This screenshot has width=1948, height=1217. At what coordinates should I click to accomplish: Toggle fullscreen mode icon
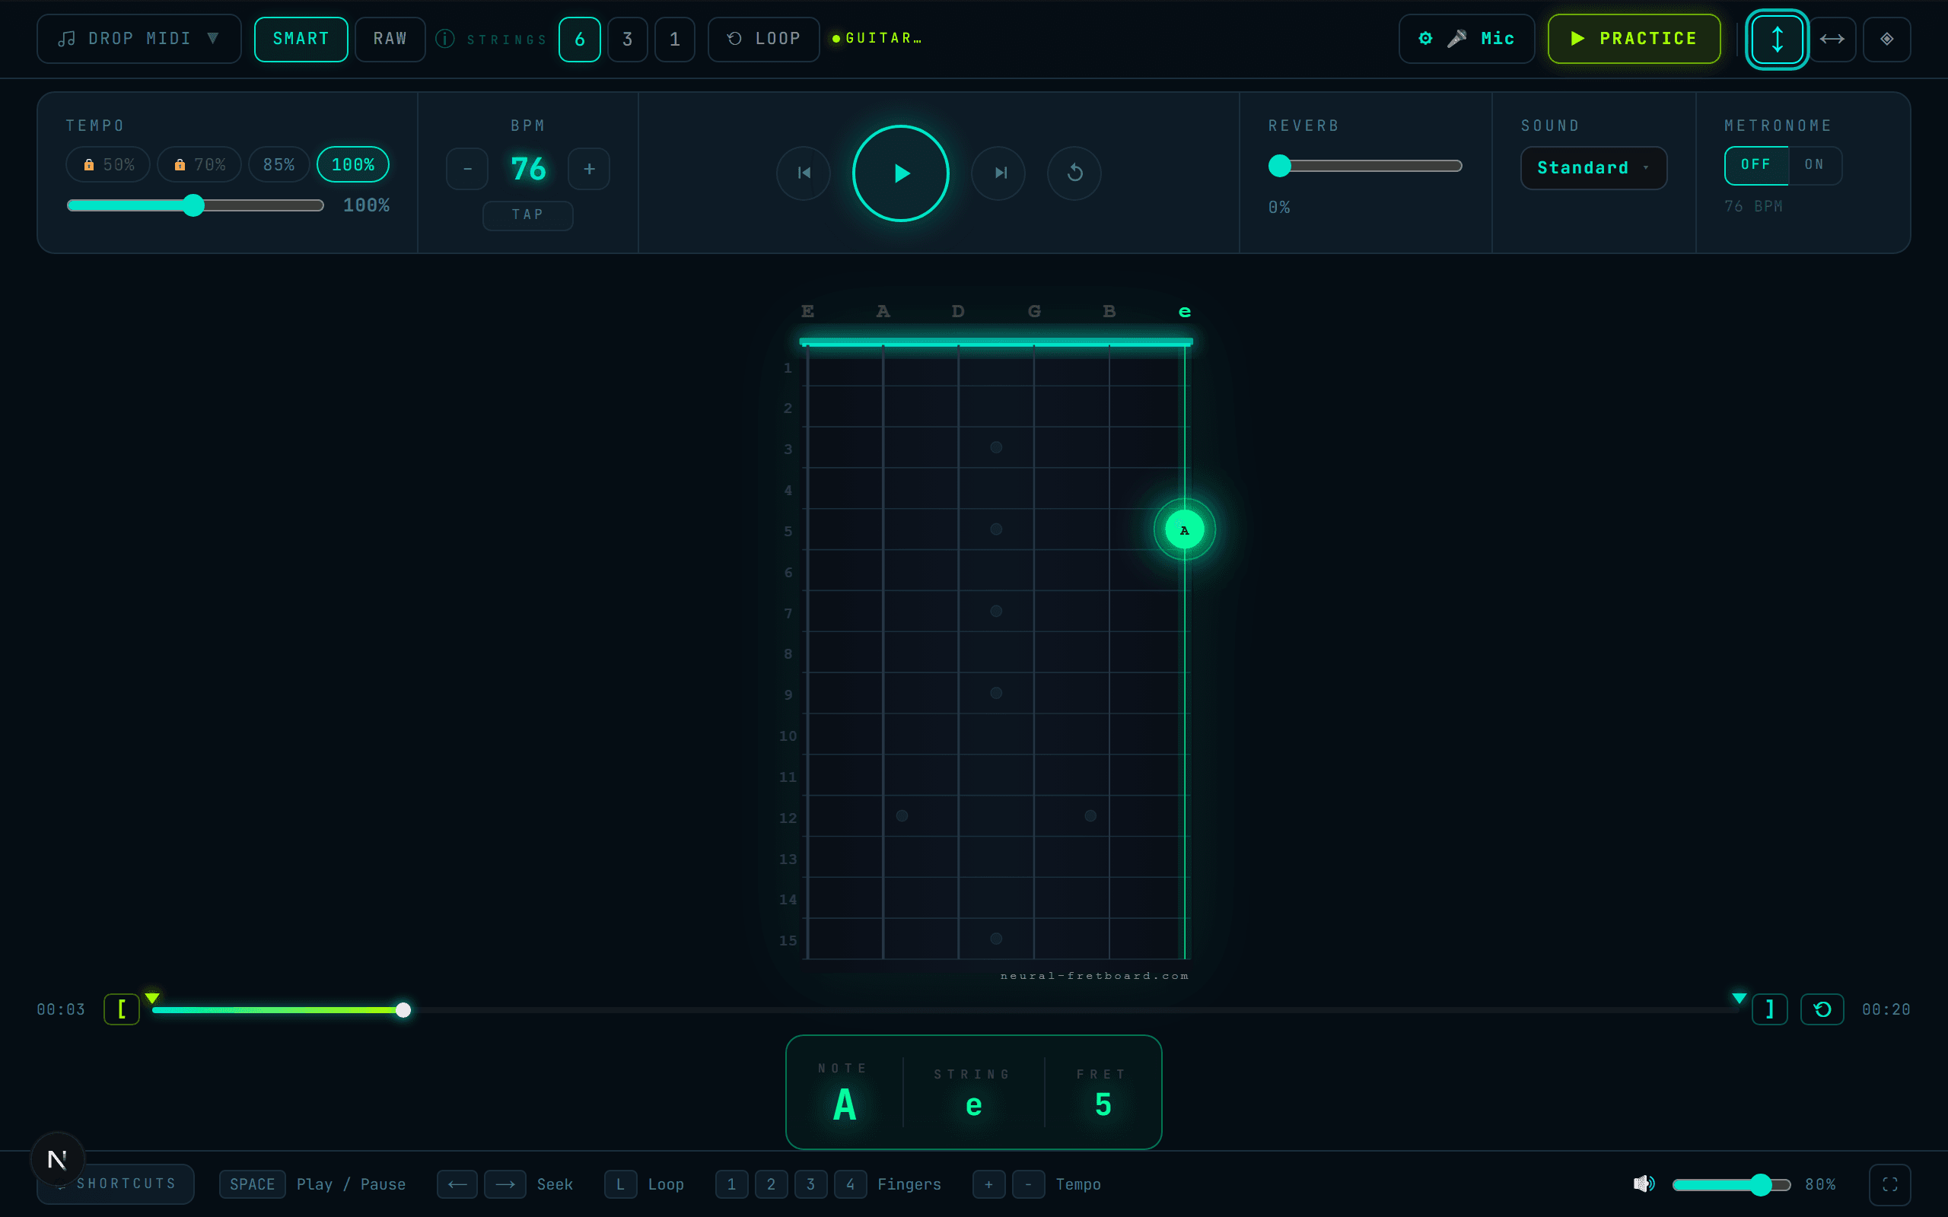(x=1890, y=1185)
